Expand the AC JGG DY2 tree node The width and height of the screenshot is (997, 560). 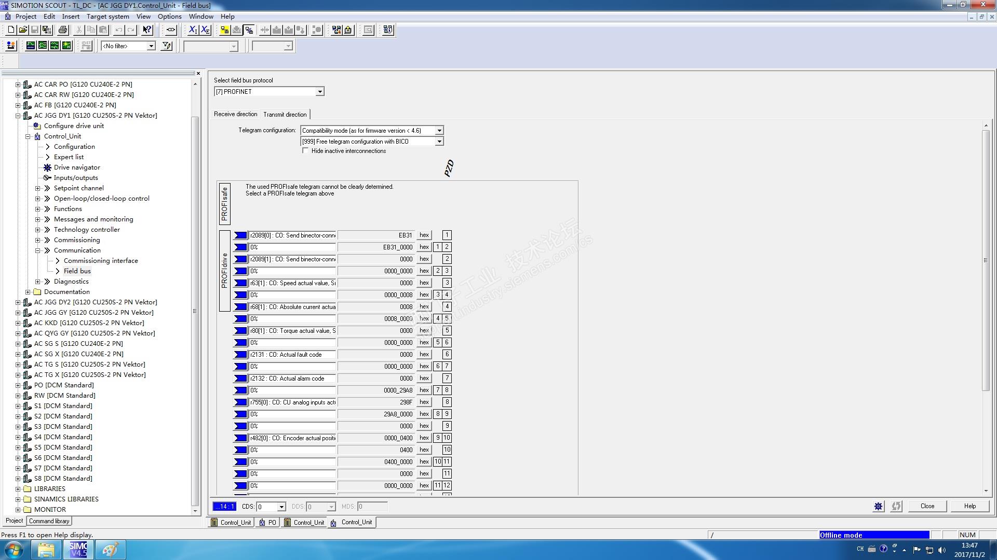click(x=18, y=302)
